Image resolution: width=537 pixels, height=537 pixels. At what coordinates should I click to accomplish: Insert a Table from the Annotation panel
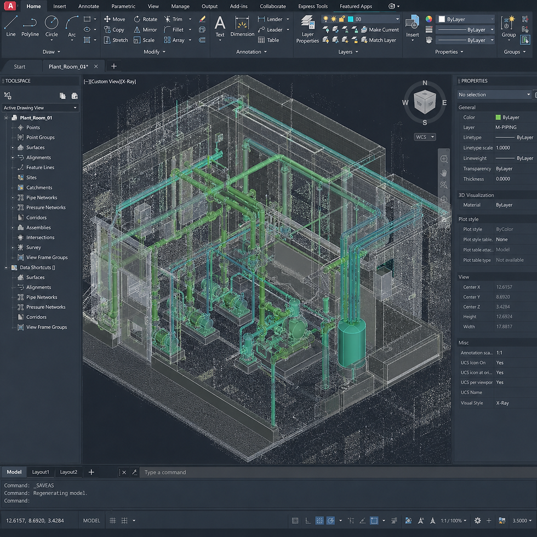[x=268, y=40]
